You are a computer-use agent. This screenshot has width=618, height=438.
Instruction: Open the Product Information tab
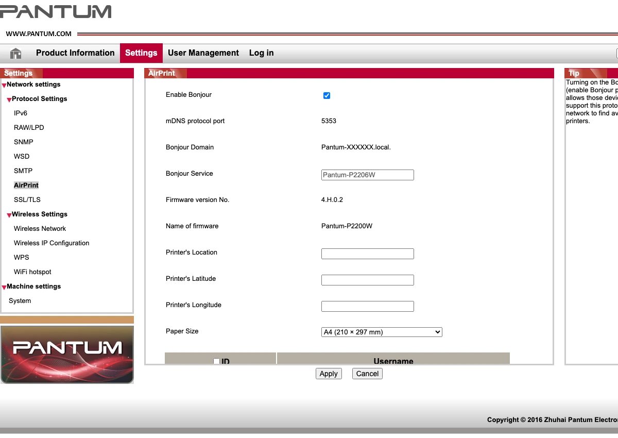pos(75,53)
